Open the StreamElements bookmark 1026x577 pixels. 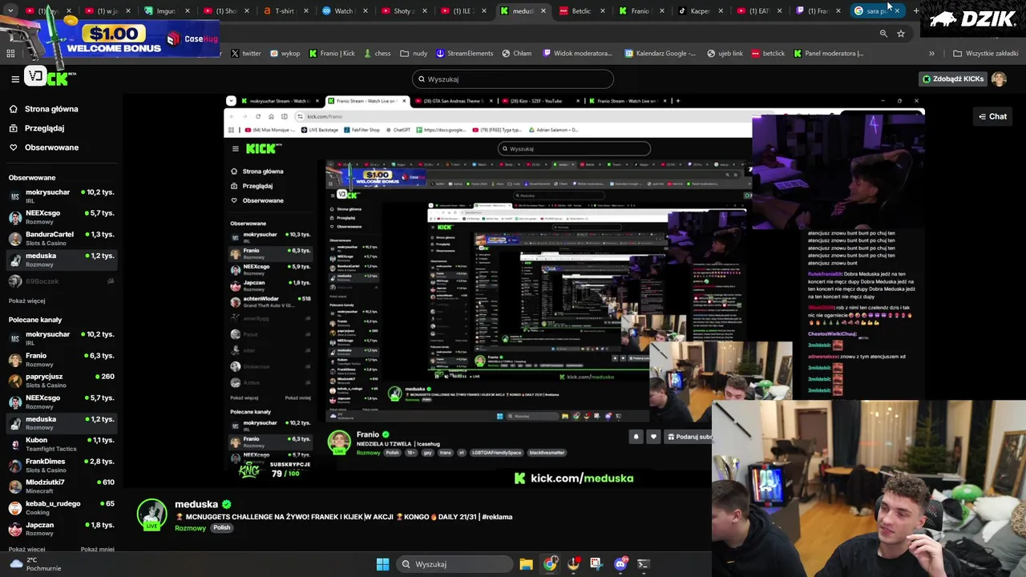(x=464, y=53)
